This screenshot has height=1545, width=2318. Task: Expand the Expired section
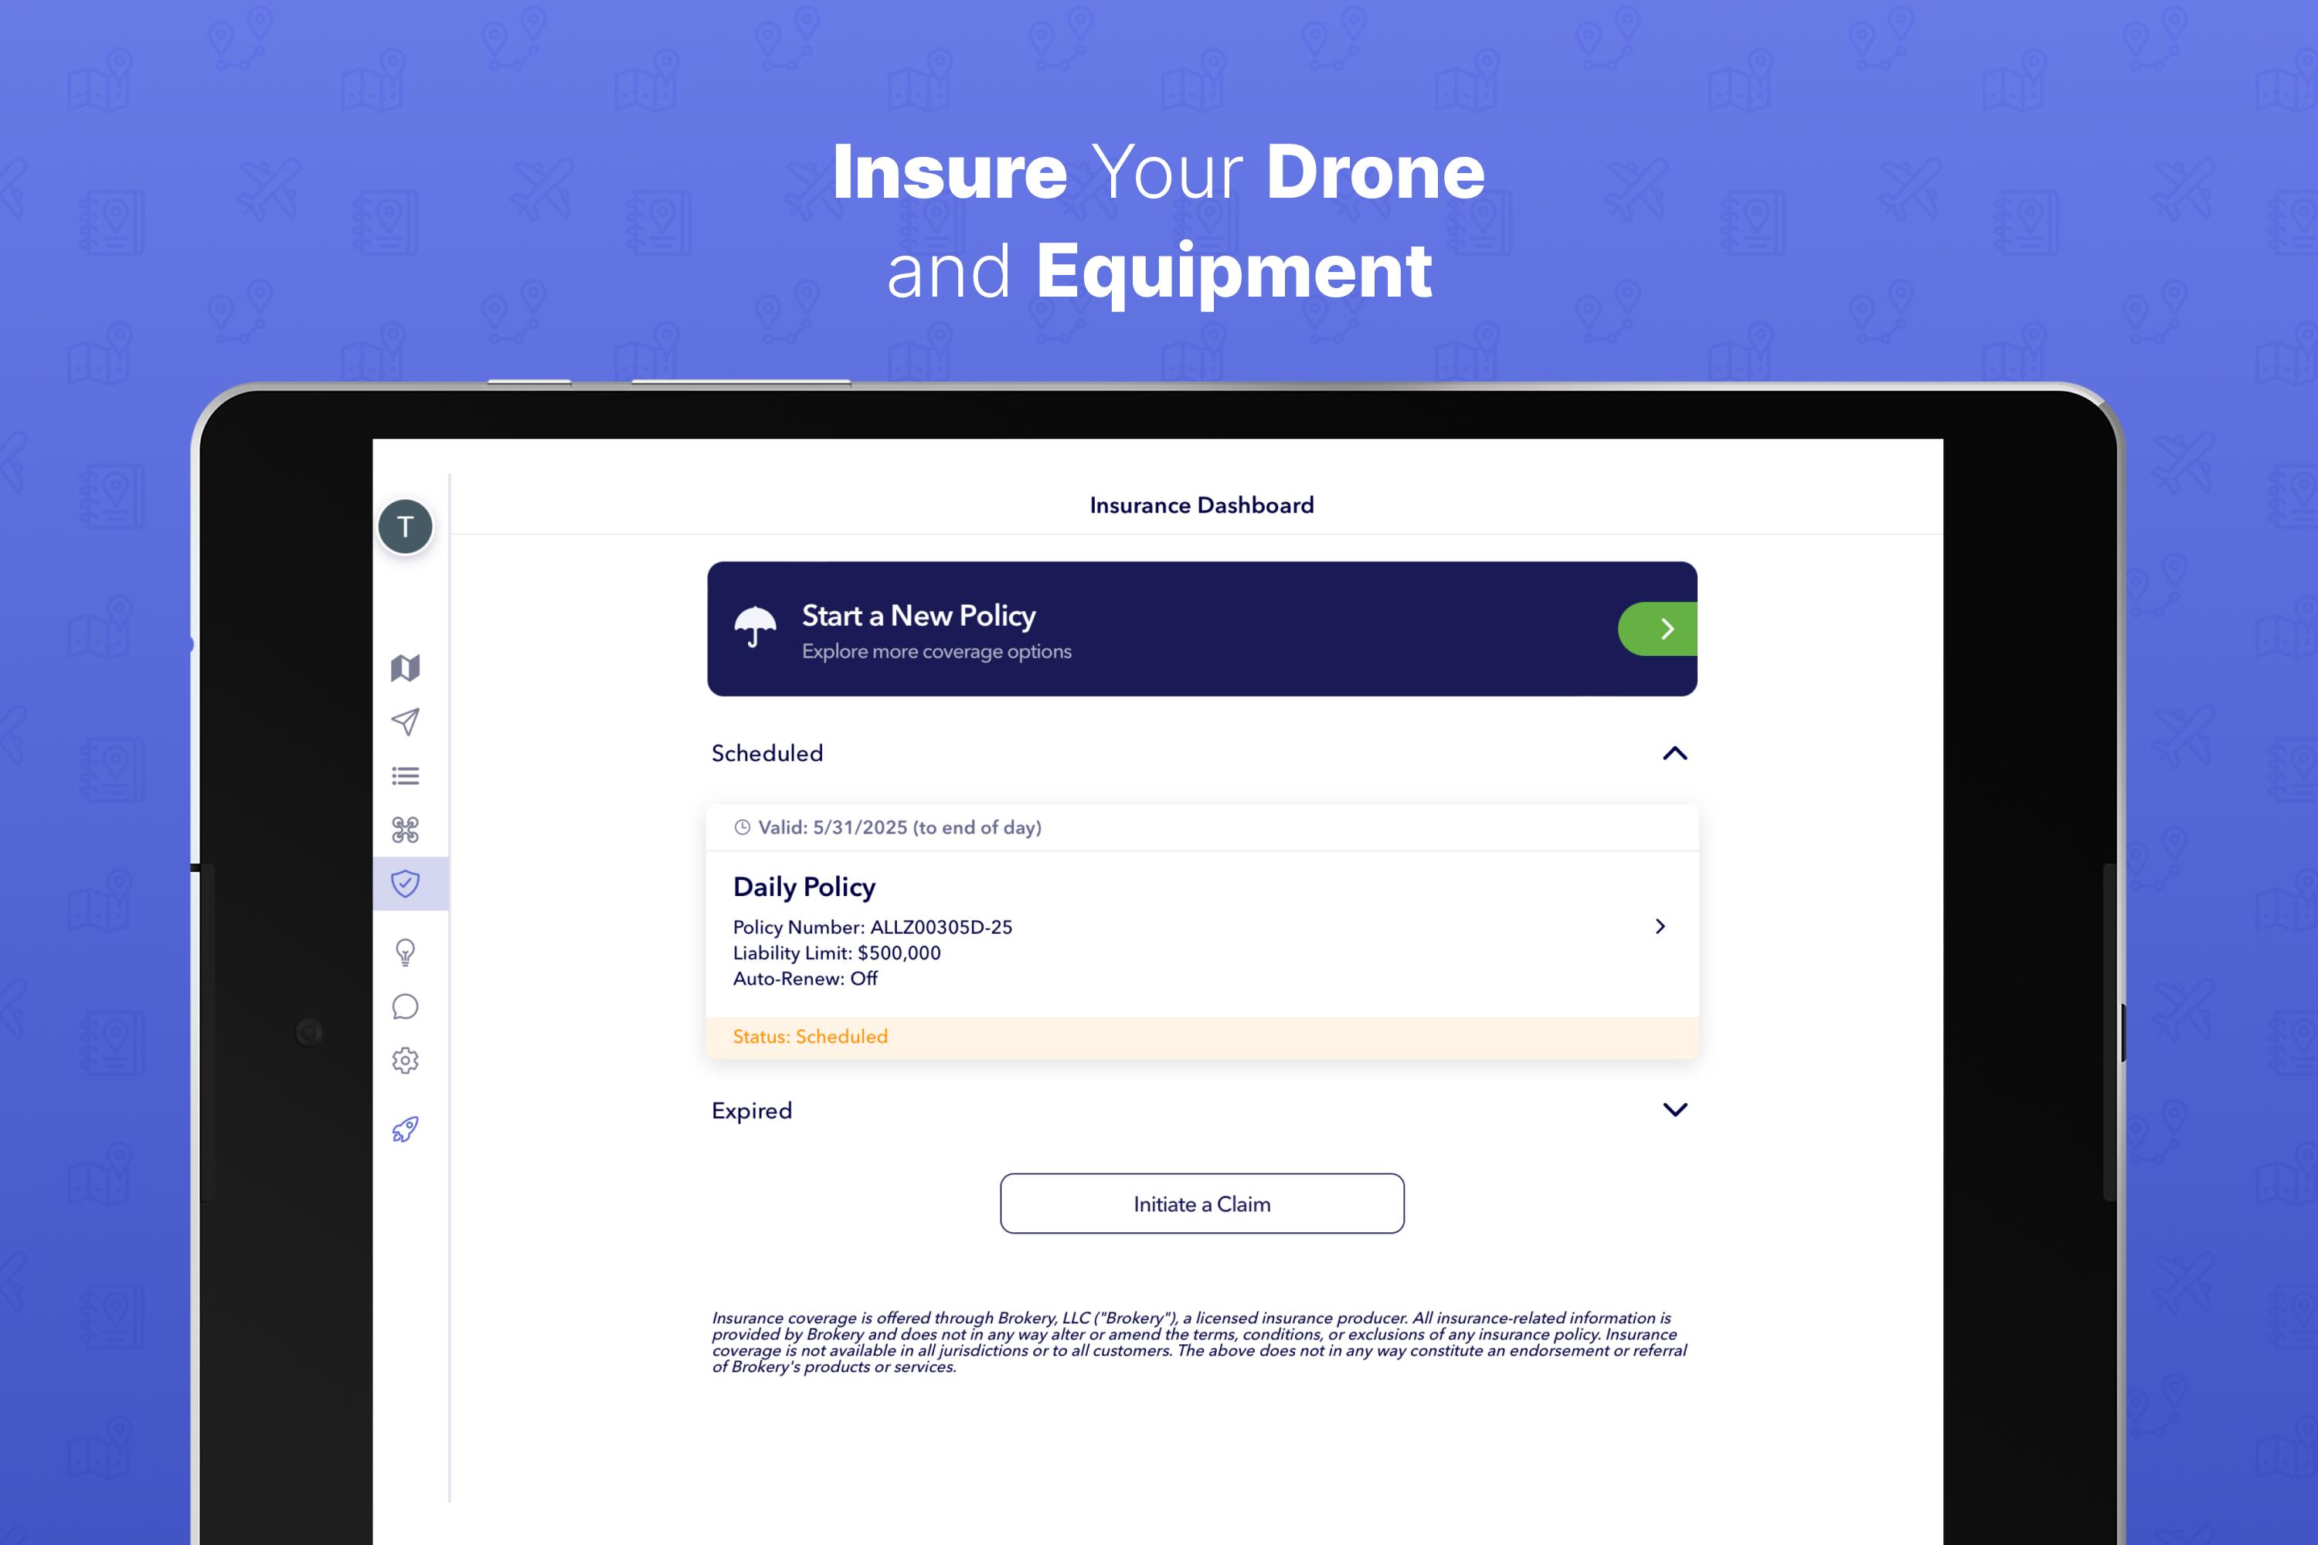(1674, 1109)
